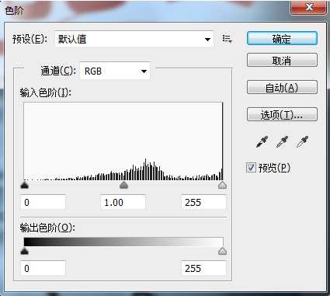Click input highlight field showing 255
The width and height of the screenshot is (330, 296).
[x=203, y=202]
